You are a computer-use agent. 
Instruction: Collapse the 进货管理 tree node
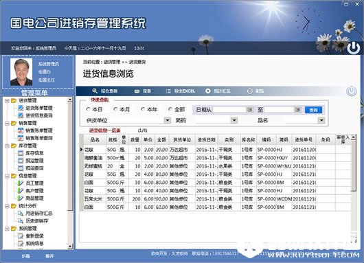(x=7, y=101)
